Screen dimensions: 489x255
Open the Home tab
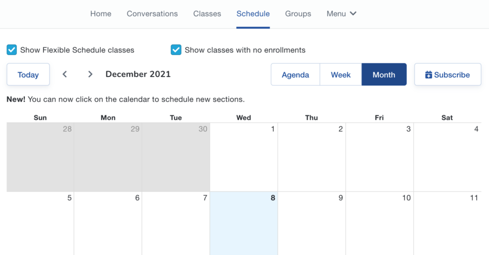101,14
